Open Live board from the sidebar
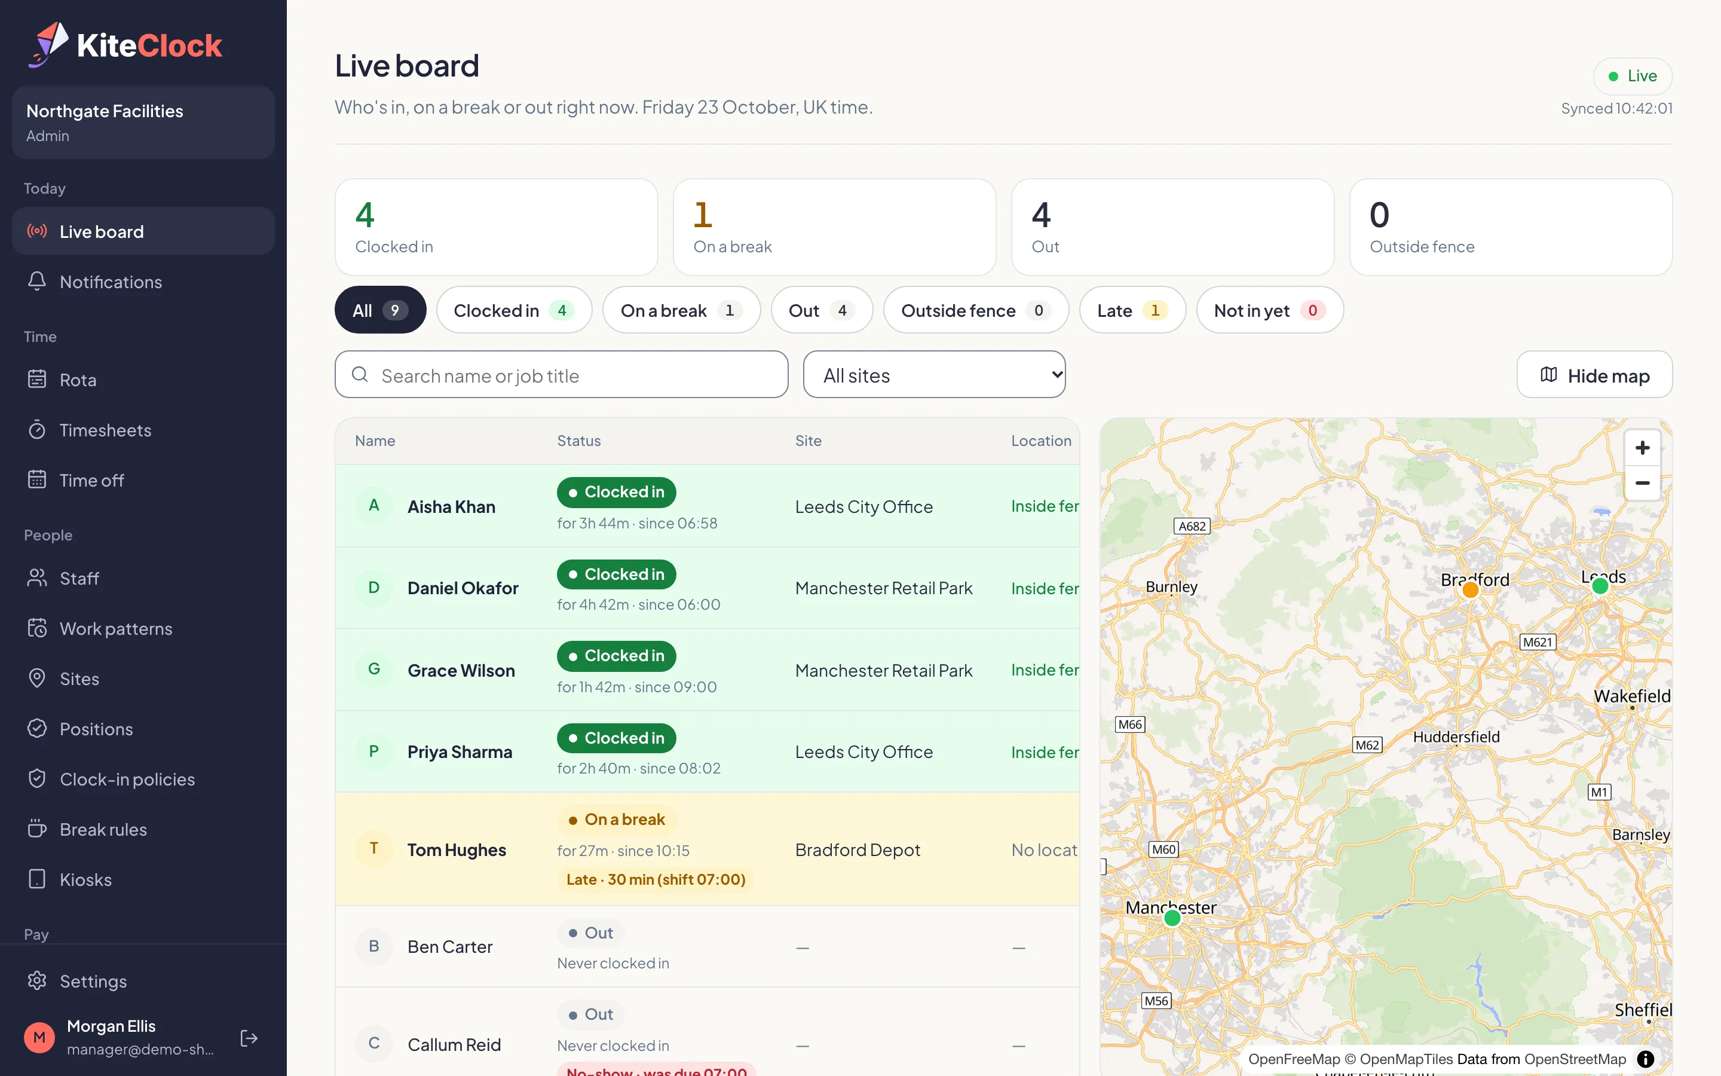The width and height of the screenshot is (1721, 1076). click(x=143, y=231)
